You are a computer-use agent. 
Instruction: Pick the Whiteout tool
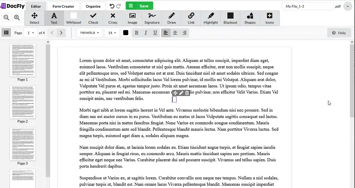74,18
